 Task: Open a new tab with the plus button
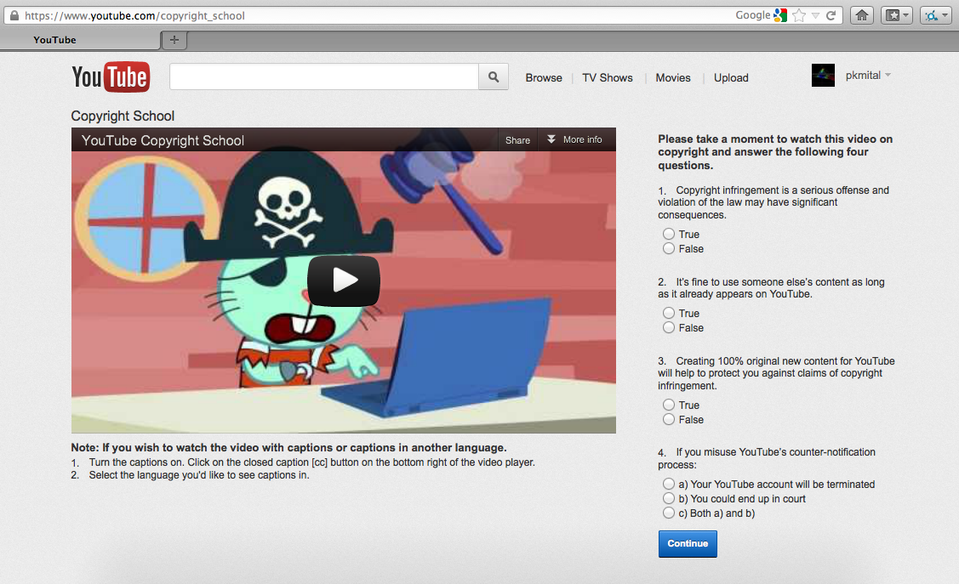(x=174, y=40)
